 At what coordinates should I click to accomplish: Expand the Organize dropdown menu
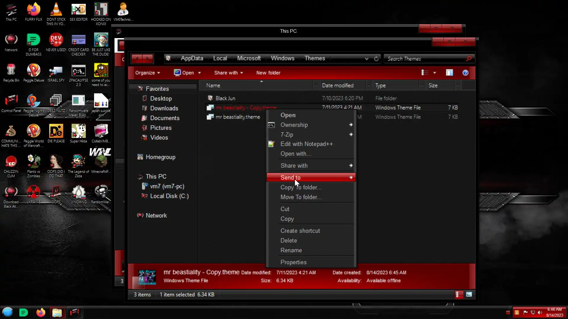coord(147,73)
